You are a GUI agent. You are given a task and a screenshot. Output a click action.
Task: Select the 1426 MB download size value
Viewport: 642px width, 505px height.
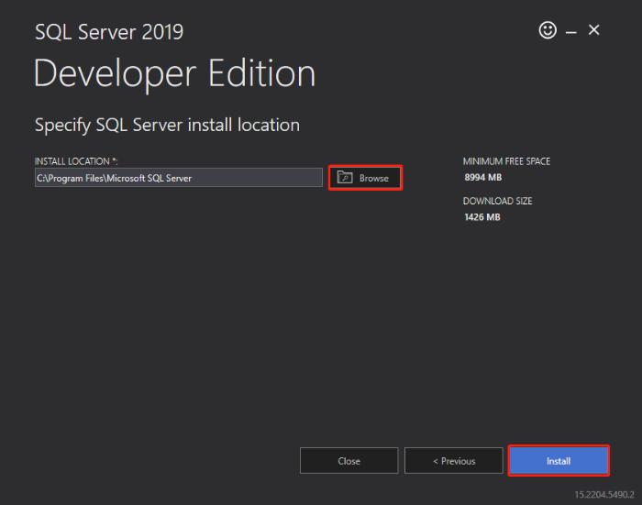[x=482, y=217]
